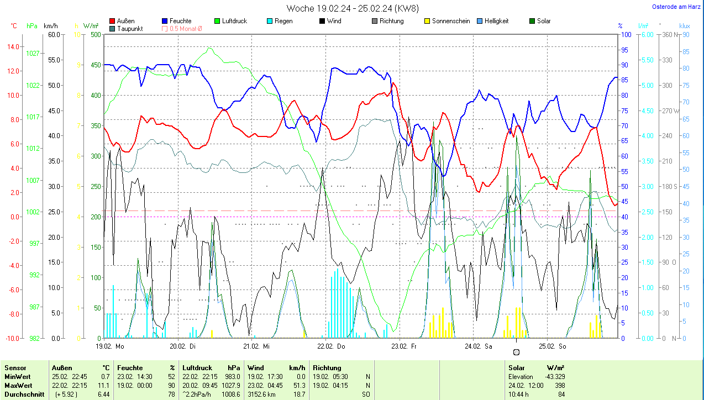
Task: Click the moon phase marker below the chart
Action: (516, 352)
